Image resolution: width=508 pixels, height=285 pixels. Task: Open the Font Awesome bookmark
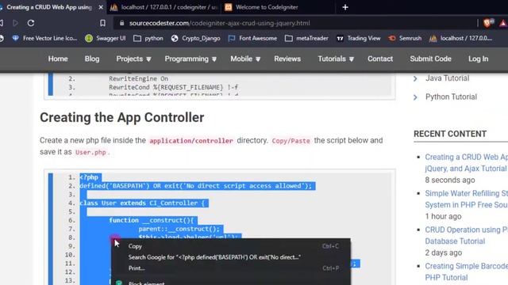coord(252,38)
